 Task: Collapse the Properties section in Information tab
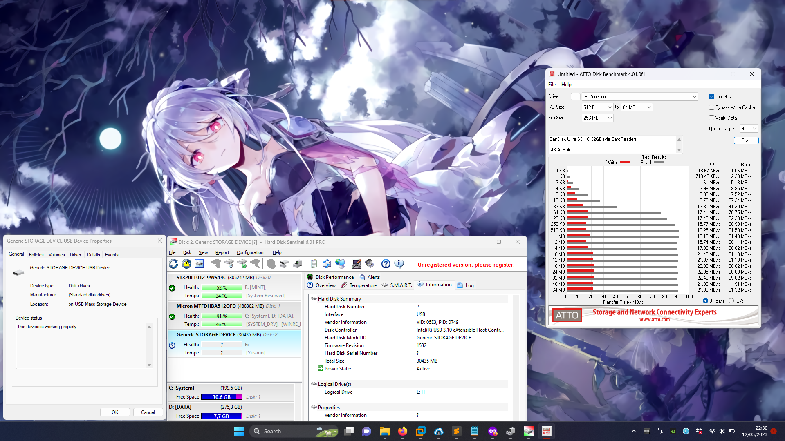coord(314,408)
